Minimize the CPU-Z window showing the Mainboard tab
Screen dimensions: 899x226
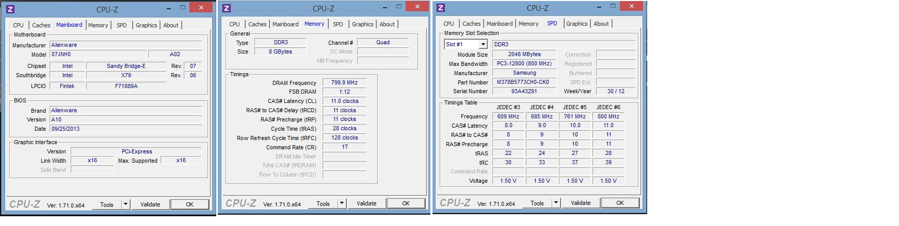pos(169,8)
